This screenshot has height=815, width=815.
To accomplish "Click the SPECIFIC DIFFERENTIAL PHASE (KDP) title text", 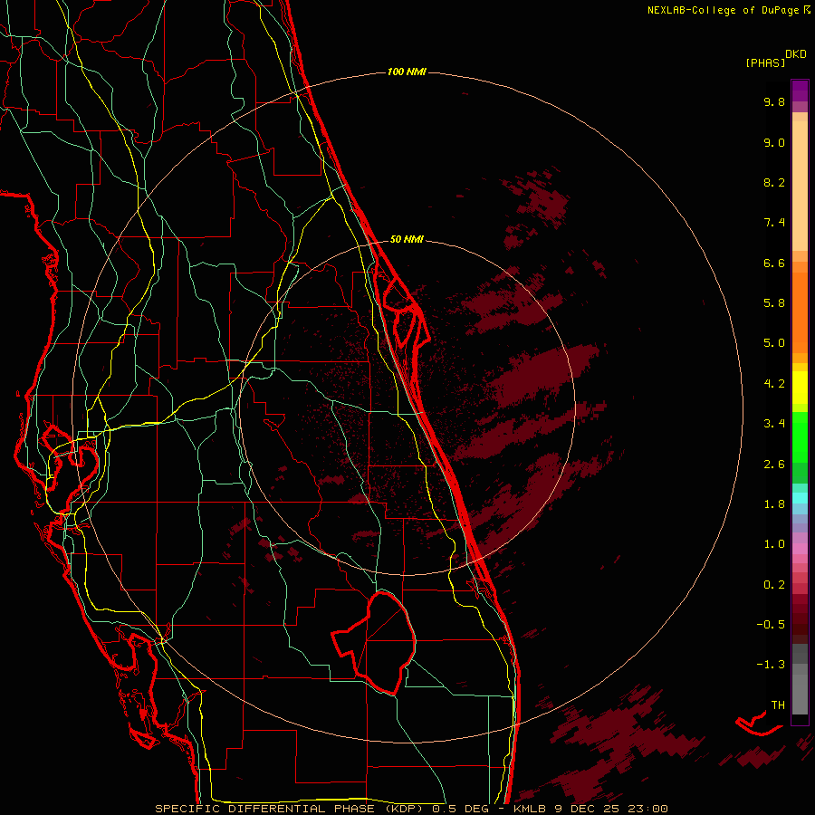I will (291, 809).
